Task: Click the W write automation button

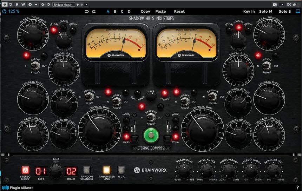Action: (x=23, y=4)
